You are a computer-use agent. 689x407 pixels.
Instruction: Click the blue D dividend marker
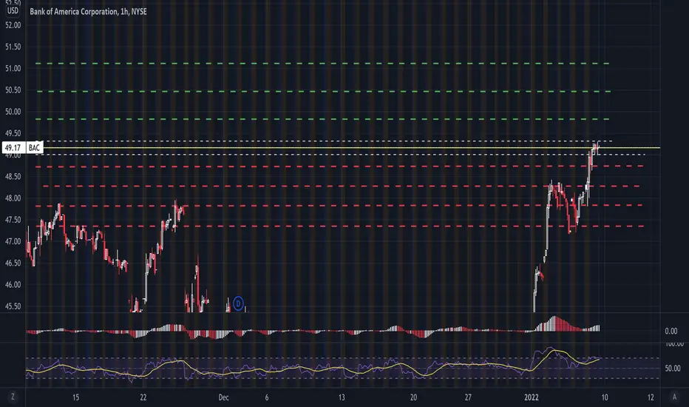coord(238,303)
